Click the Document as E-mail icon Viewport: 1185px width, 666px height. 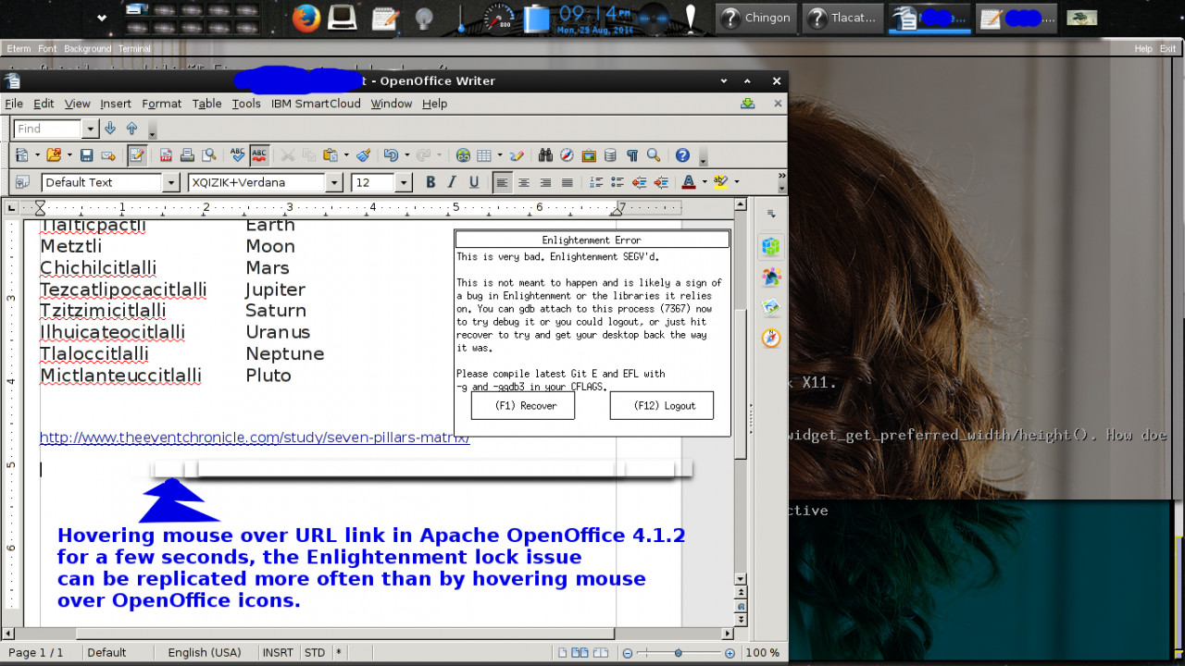click(x=108, y=155)
